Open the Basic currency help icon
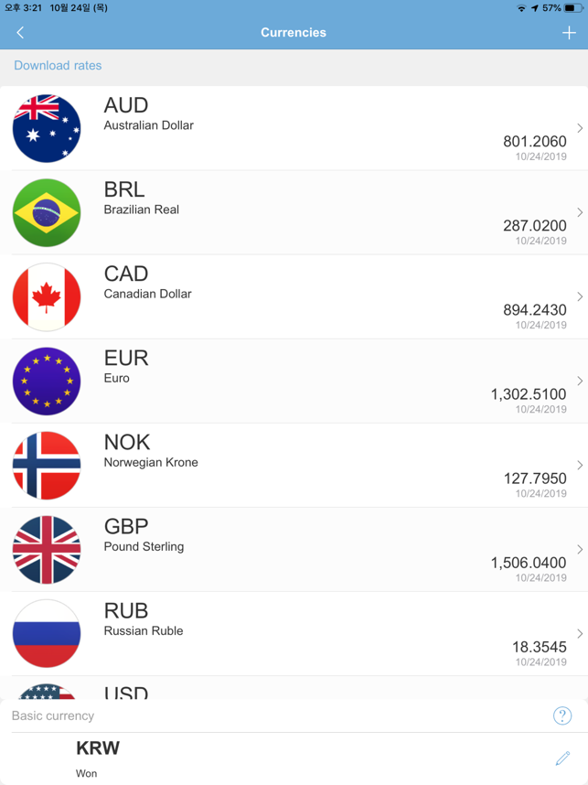The image size is (588, 785). (x=562, y=715)
